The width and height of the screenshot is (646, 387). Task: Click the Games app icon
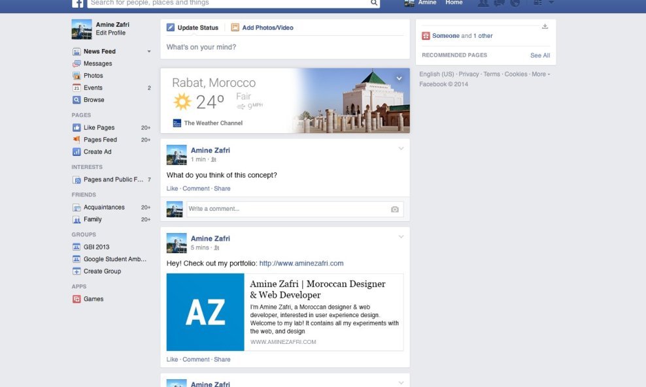76,299
